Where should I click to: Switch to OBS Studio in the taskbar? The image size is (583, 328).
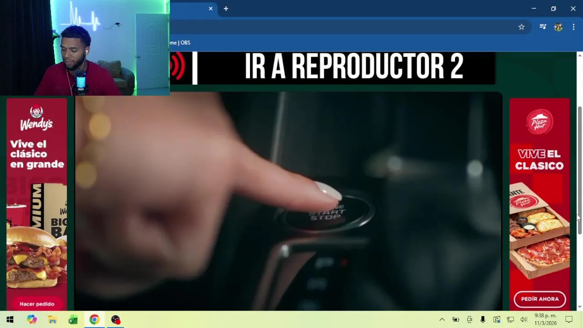point(115,320)
